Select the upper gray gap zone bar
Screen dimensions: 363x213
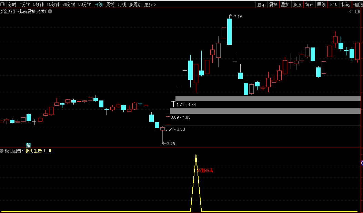click(x=268, y=99)
